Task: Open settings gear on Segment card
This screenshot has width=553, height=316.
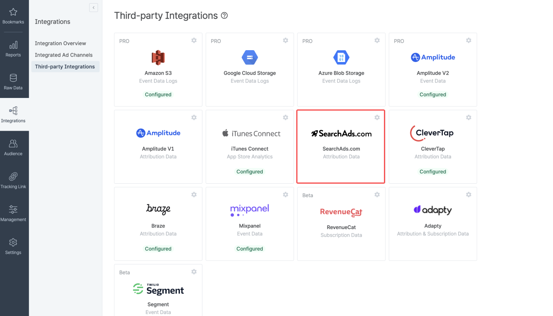Action: (x=194, y=272)
